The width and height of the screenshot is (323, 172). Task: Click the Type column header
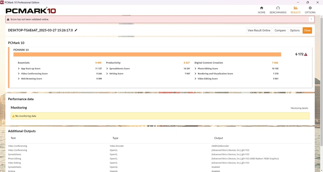115,138
